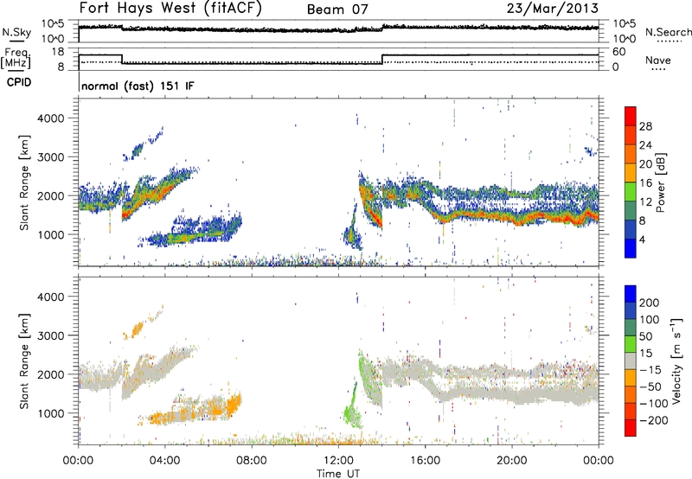Click the "18" frequency axis tick
This screenshot has width=692, height=479.
(57, 52)
